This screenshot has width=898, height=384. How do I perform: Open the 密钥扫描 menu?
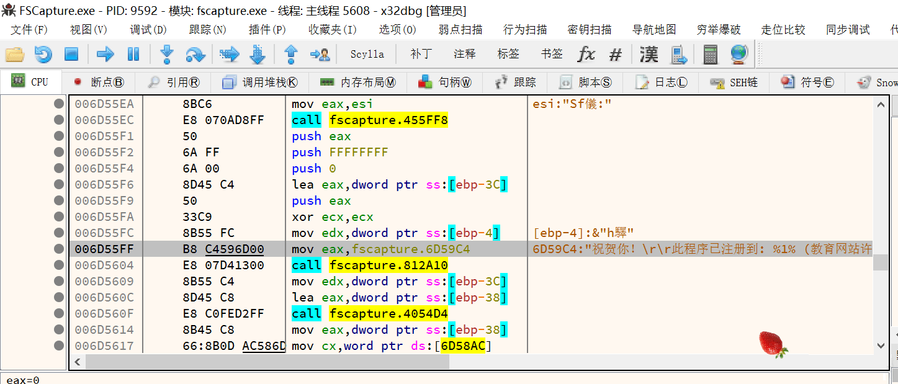pos(590,30)
